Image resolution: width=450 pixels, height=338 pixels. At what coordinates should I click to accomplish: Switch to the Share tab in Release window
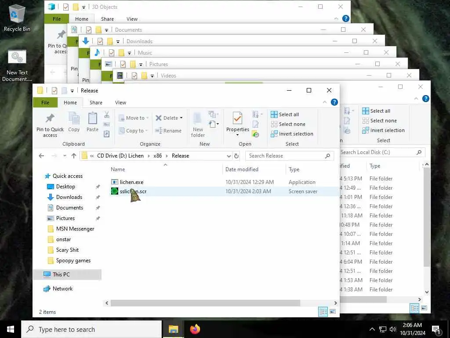click(96, 103)
